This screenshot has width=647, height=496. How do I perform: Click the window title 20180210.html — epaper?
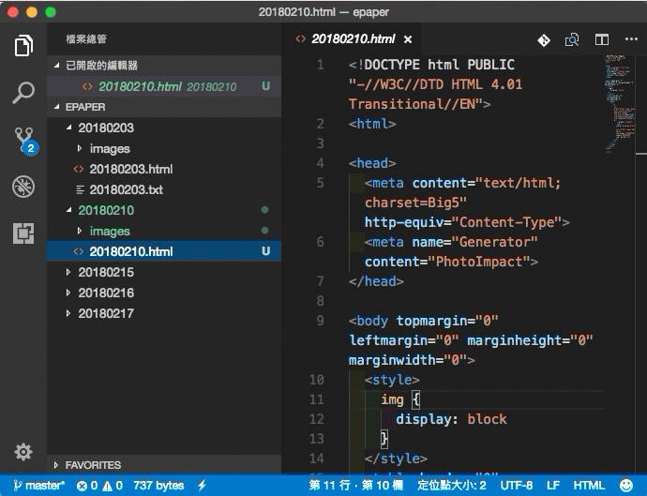323,12
